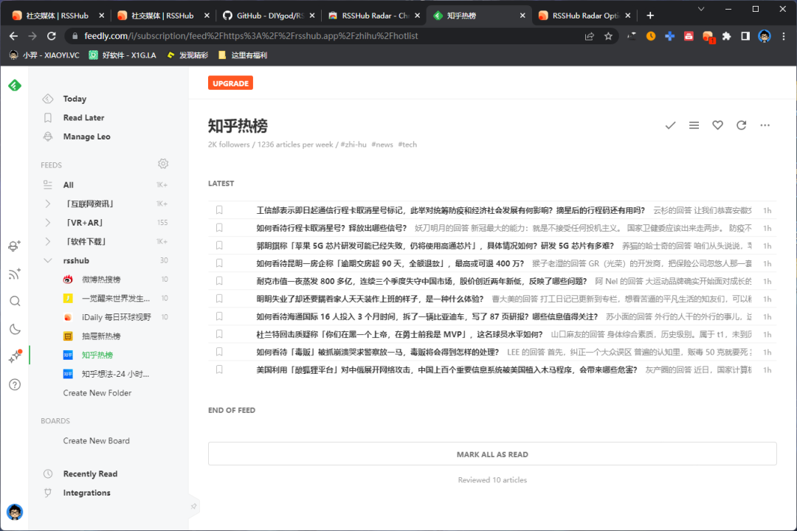Viewport: 797px width, 531px height.
Task: Click the heart favorite icon for the feed
Action: (x=717, y=125)
